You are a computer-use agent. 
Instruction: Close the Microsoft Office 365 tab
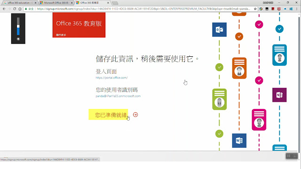tap(72, 3)
